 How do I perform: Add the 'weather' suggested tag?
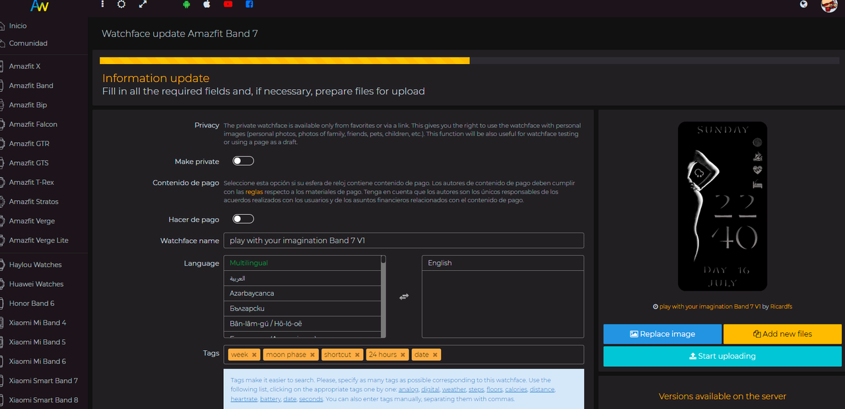click(454, 389)
